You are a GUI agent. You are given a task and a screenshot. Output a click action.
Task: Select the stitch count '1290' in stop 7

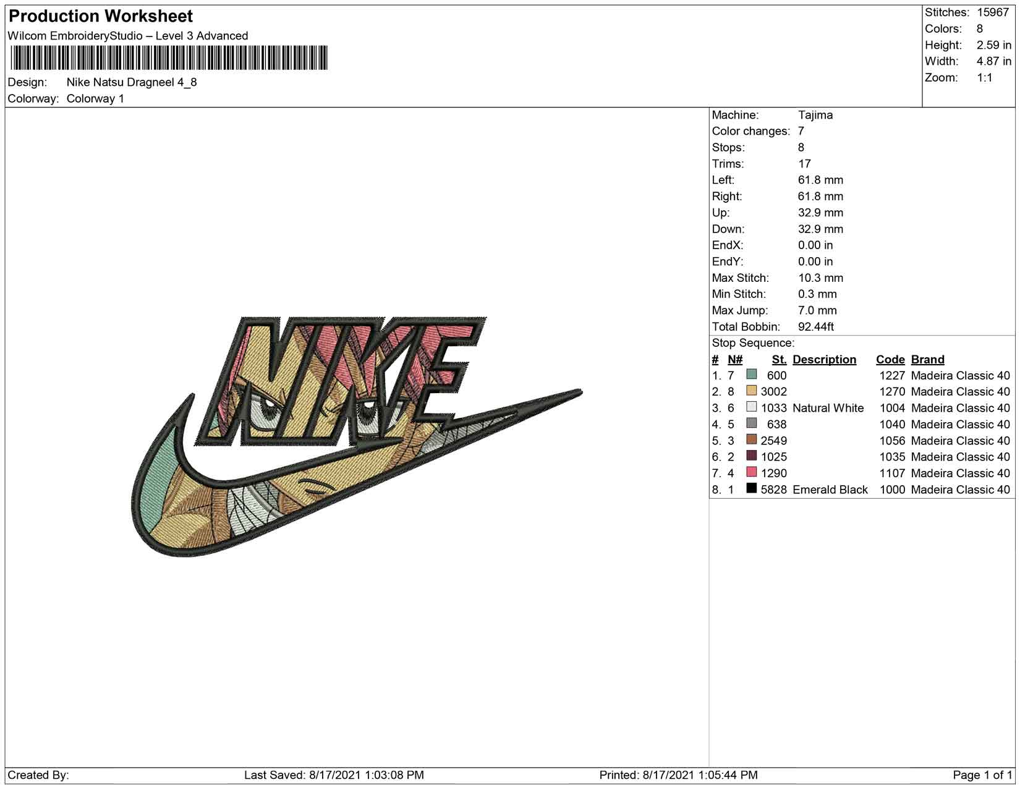pyautogui.click(x=774, y=473)
